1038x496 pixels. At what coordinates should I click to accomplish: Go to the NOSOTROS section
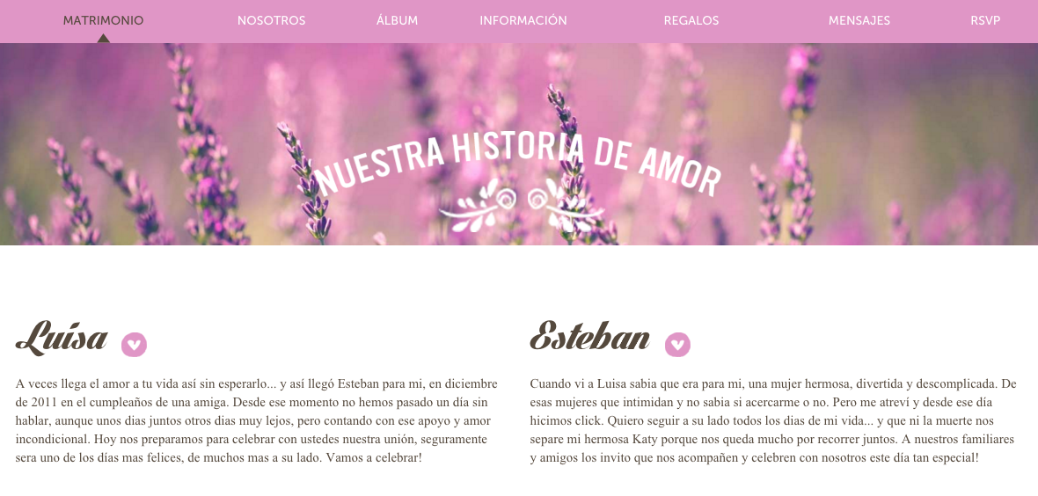point(272,20)
